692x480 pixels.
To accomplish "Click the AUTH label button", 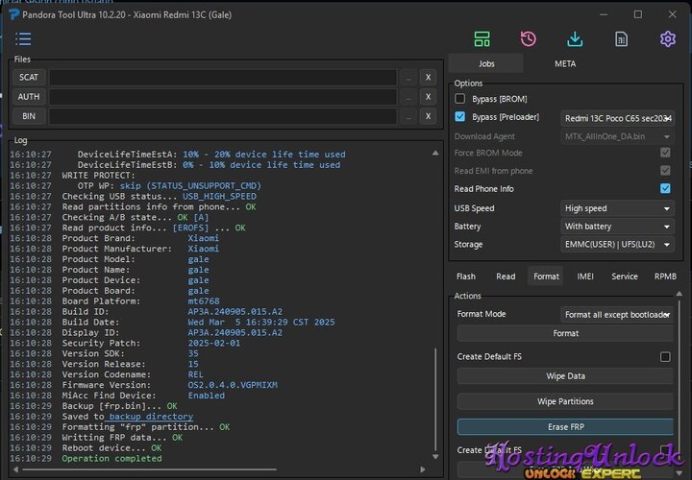I will [x=29, y=97].
